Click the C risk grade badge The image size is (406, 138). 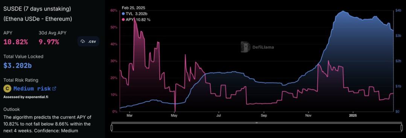tap(7, 88)
